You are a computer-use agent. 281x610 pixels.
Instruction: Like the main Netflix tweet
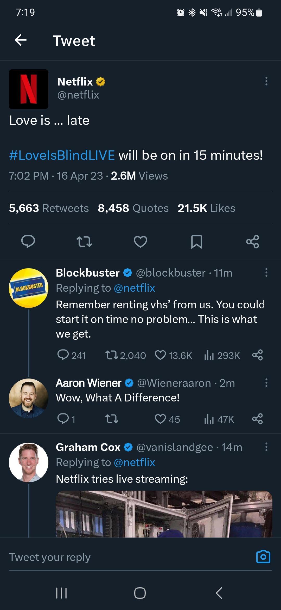coord(140,241)
